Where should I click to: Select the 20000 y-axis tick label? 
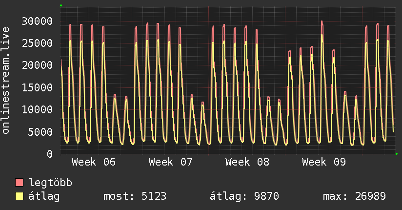click(38, 65)
